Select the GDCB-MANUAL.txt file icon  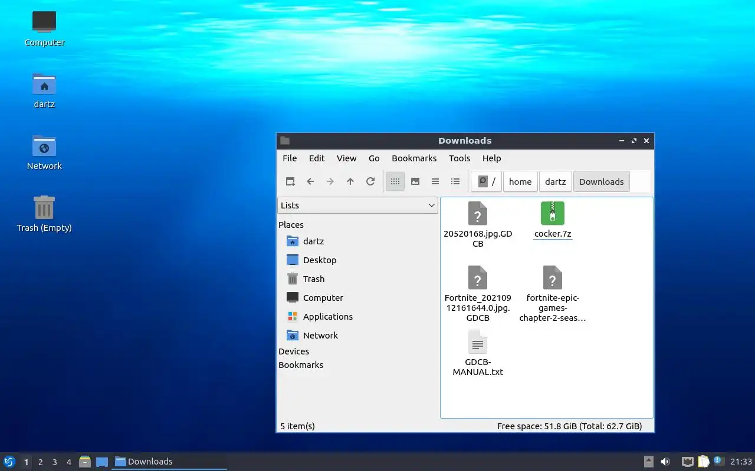point(478,341)
